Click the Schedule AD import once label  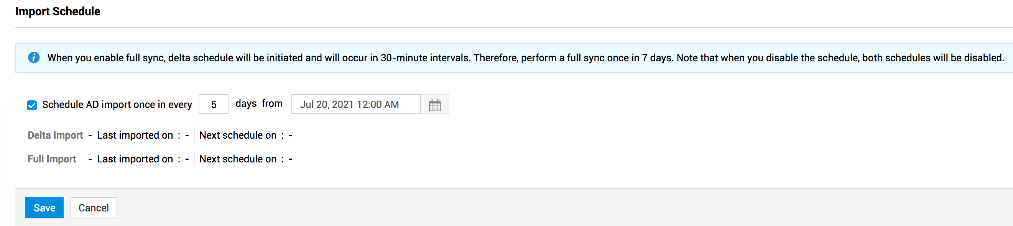point(117,105)
